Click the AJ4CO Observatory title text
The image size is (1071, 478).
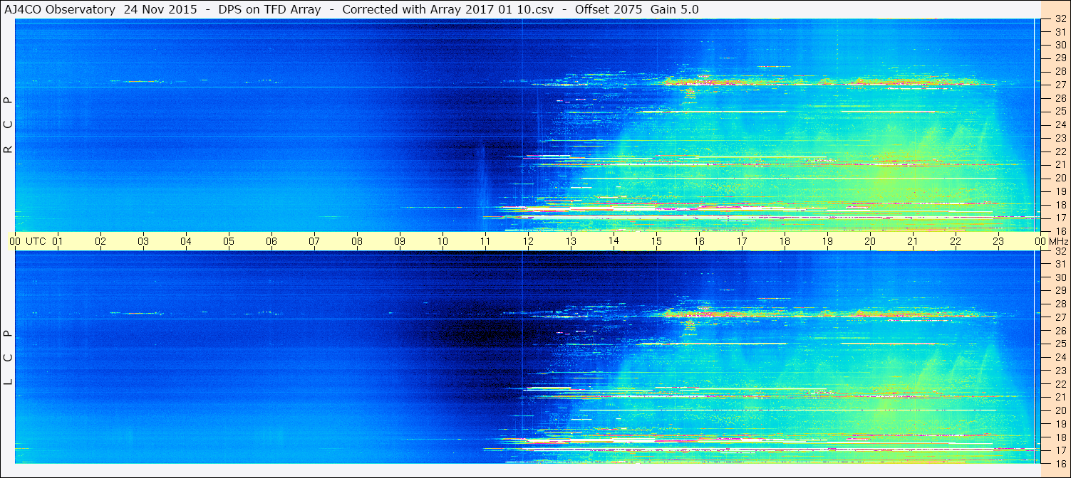click(x=59, y=9)
